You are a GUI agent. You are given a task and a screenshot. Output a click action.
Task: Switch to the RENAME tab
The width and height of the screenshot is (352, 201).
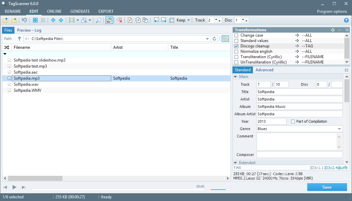click(x=13, y=11)
